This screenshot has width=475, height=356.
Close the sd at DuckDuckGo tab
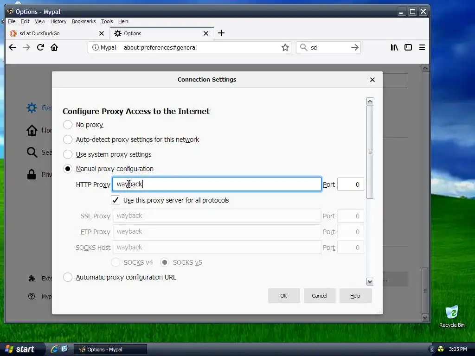[102, 33]
